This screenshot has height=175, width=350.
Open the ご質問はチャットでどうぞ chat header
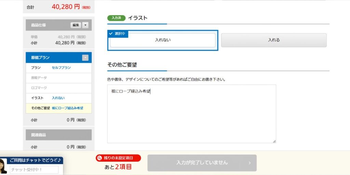(35, 160)
